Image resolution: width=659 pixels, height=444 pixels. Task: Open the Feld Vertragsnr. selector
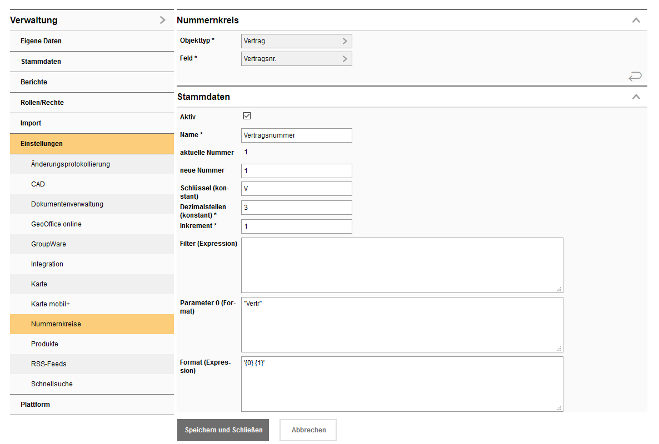(296, 59)
